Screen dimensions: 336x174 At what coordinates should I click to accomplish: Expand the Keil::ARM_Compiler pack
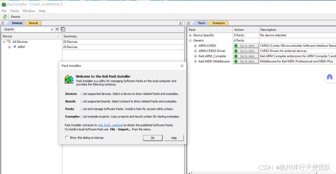click(x=195, y=56)
